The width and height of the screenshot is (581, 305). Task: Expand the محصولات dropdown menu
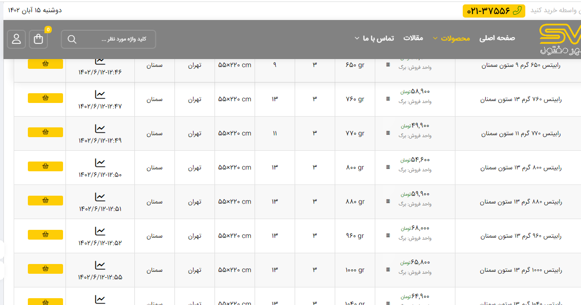[x=451, y=38]
